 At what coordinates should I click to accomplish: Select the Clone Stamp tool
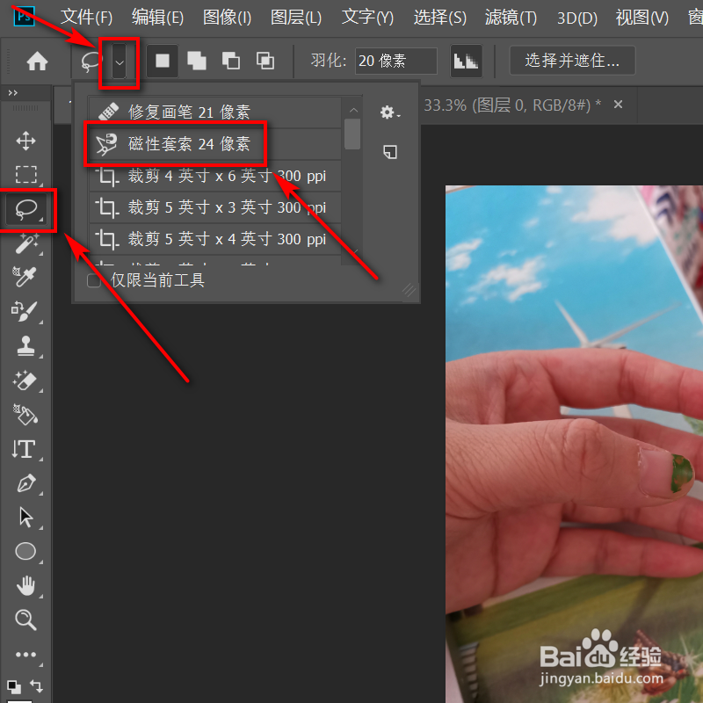click(x=26, y=346)
